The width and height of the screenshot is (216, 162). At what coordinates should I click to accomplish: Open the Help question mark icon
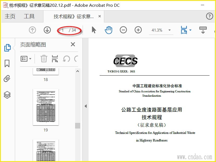pyautogui.click(x=210, y=16)
